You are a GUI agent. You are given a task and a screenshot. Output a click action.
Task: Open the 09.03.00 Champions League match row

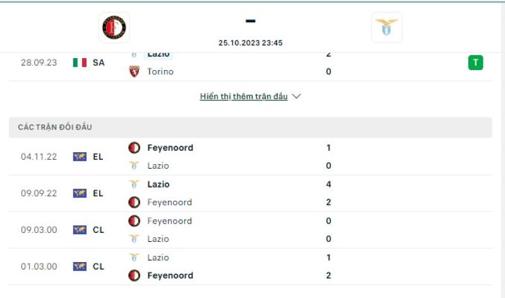[x=250, y=230]
